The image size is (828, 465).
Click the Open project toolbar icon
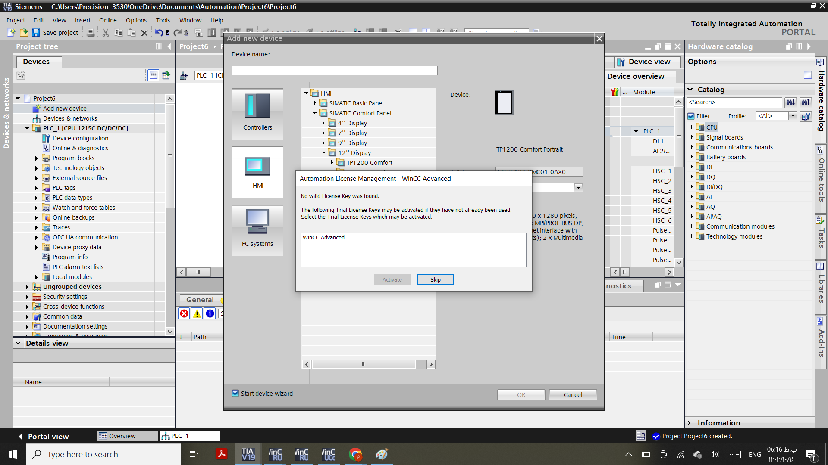pos(24,32)
